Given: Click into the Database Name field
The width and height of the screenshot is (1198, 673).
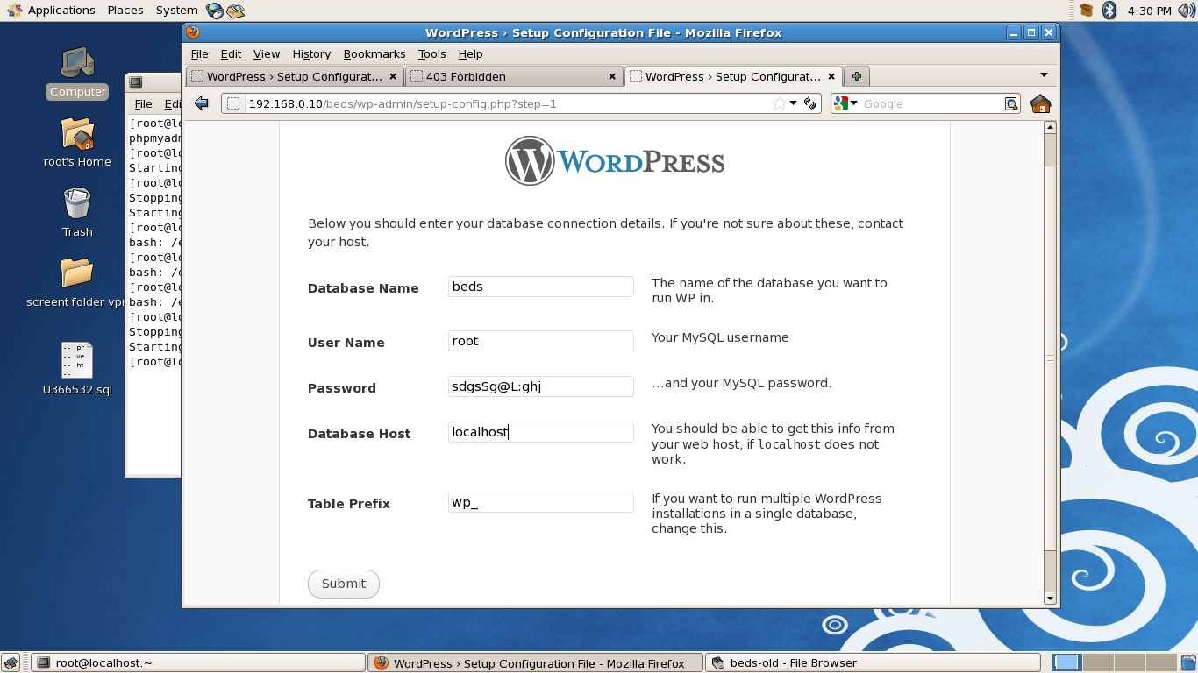Looking at the screenshot, I should (540, 287).
